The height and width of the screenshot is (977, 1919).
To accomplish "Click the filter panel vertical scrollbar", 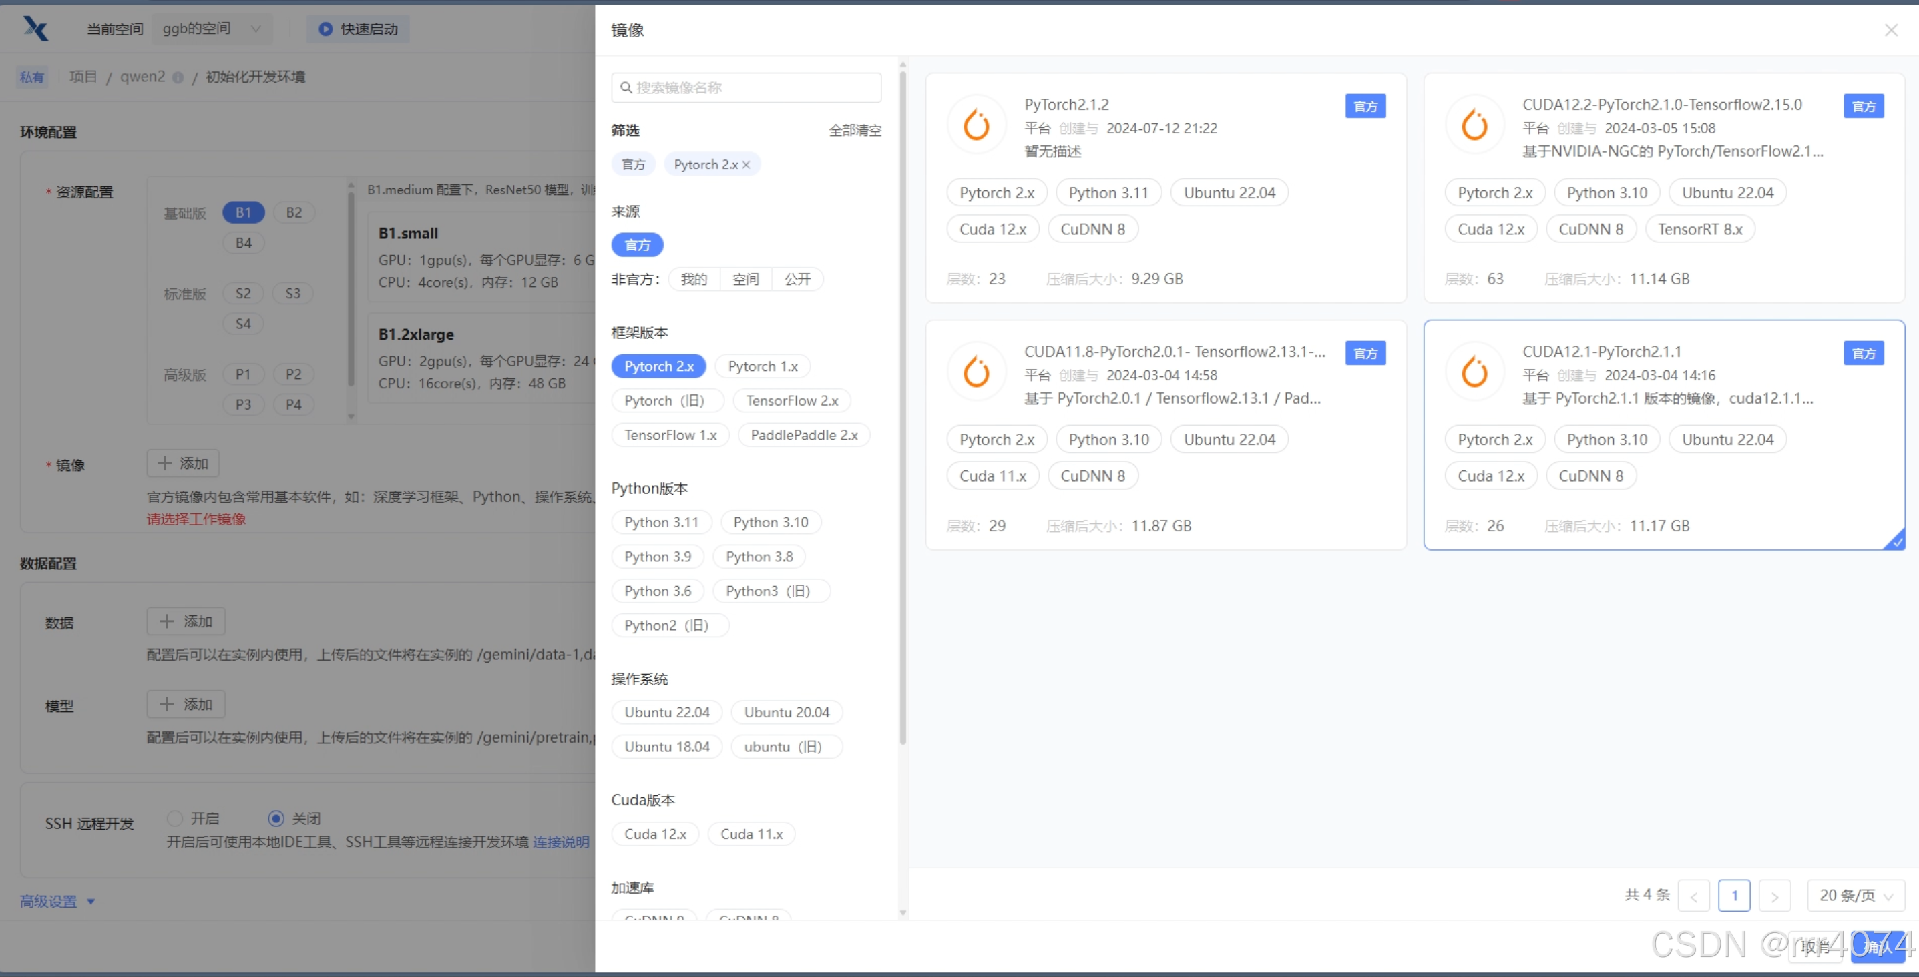I will coord(903,402).
